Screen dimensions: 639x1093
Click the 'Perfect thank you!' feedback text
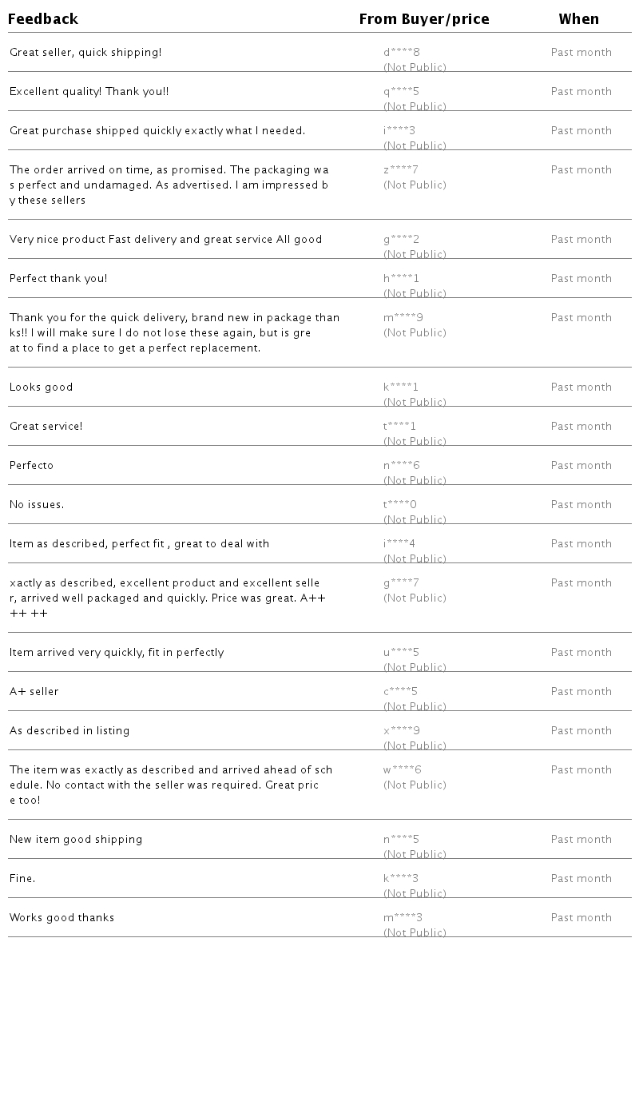click(x=58, y=279)
